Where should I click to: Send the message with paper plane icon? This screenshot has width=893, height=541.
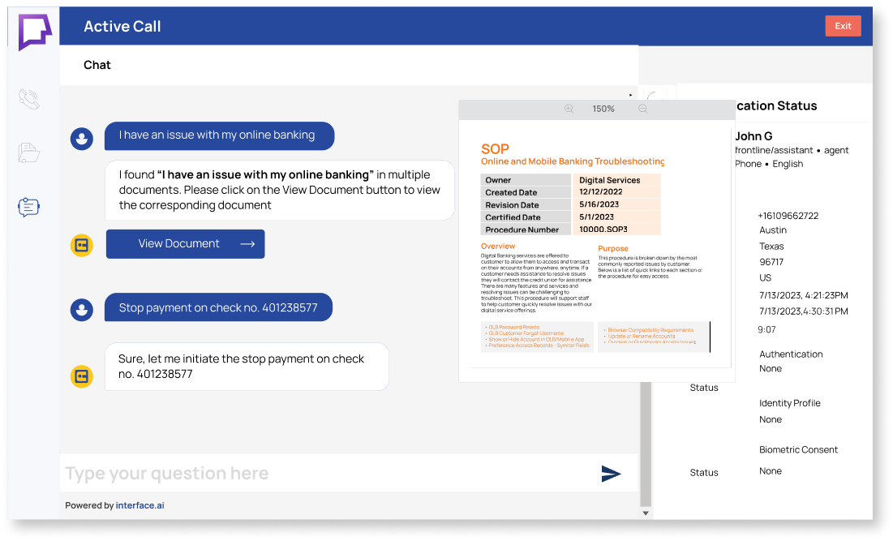coord(611,474)
